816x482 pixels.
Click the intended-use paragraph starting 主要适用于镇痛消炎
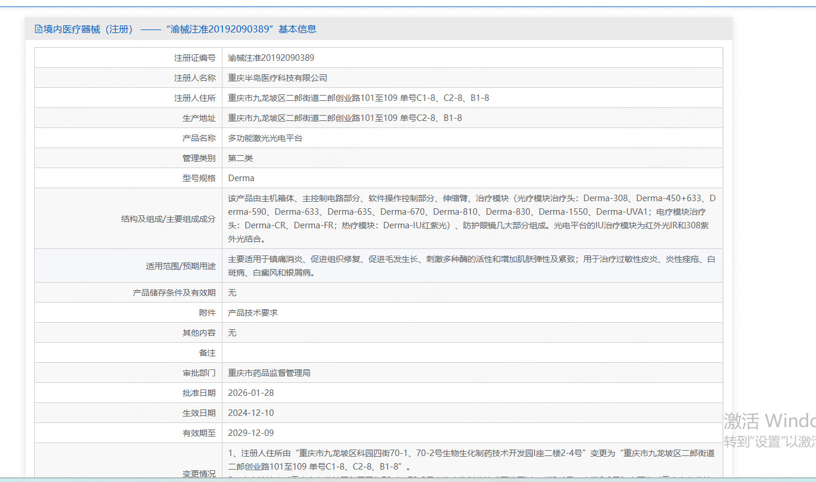tap(472, 266)
